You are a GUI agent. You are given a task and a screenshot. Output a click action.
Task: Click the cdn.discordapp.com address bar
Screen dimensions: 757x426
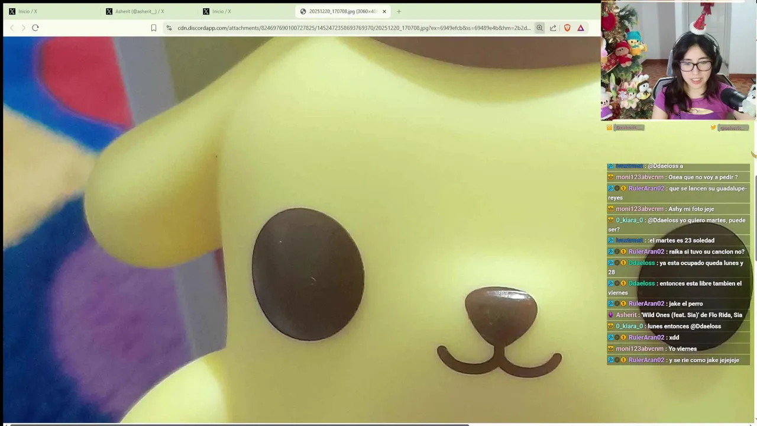[354, 28]
